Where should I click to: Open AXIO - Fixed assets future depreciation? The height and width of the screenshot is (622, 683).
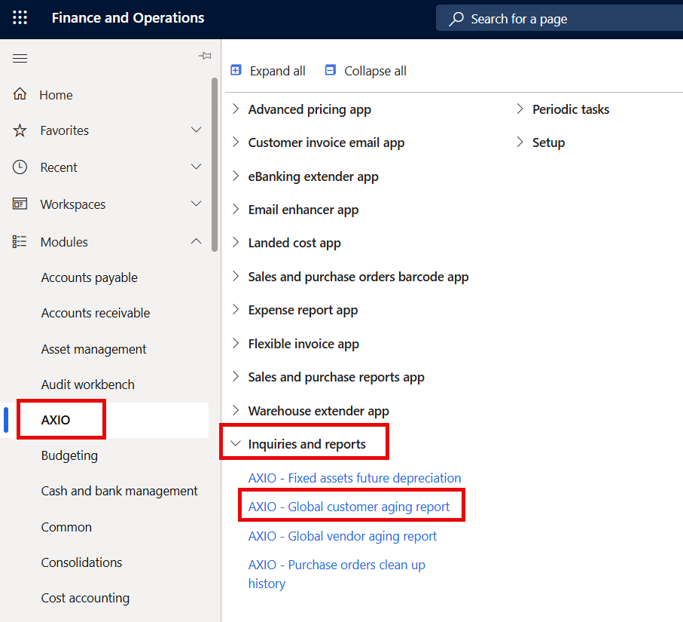[354, 477]
